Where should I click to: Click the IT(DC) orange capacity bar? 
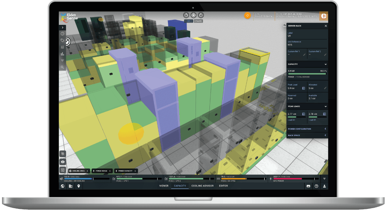244,179
